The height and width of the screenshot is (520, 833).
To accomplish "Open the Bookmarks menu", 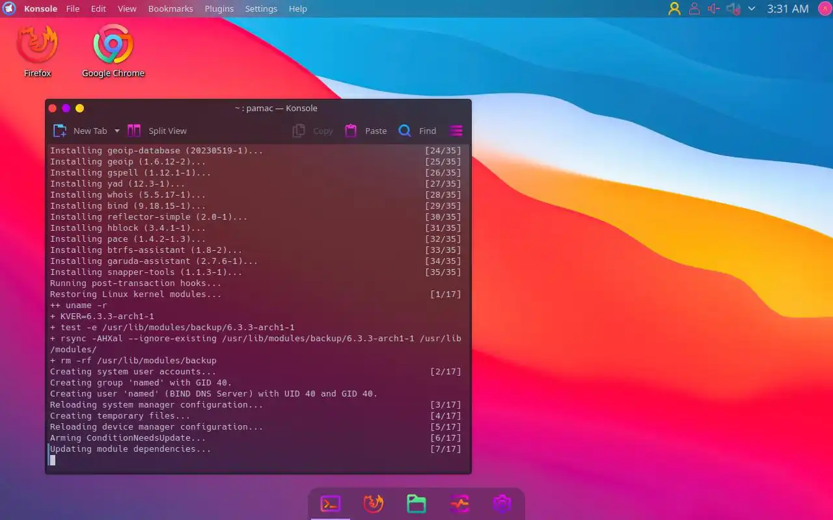I will (171, 8).
